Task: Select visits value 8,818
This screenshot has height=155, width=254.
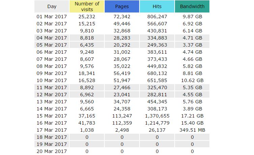Action: [x=87, y=38]
